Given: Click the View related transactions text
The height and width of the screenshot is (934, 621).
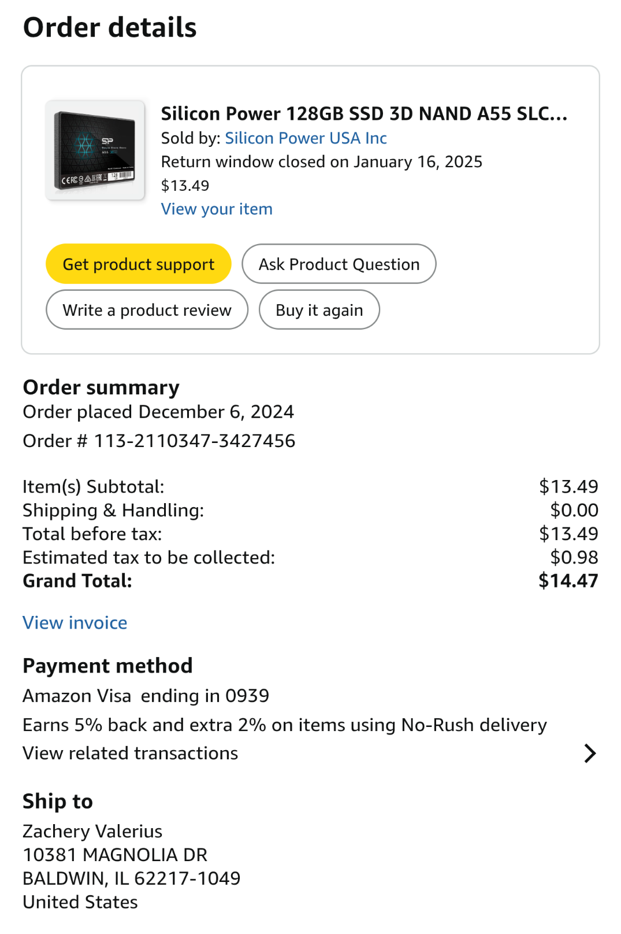Looking at the screenshot, I should coord(131,753).
